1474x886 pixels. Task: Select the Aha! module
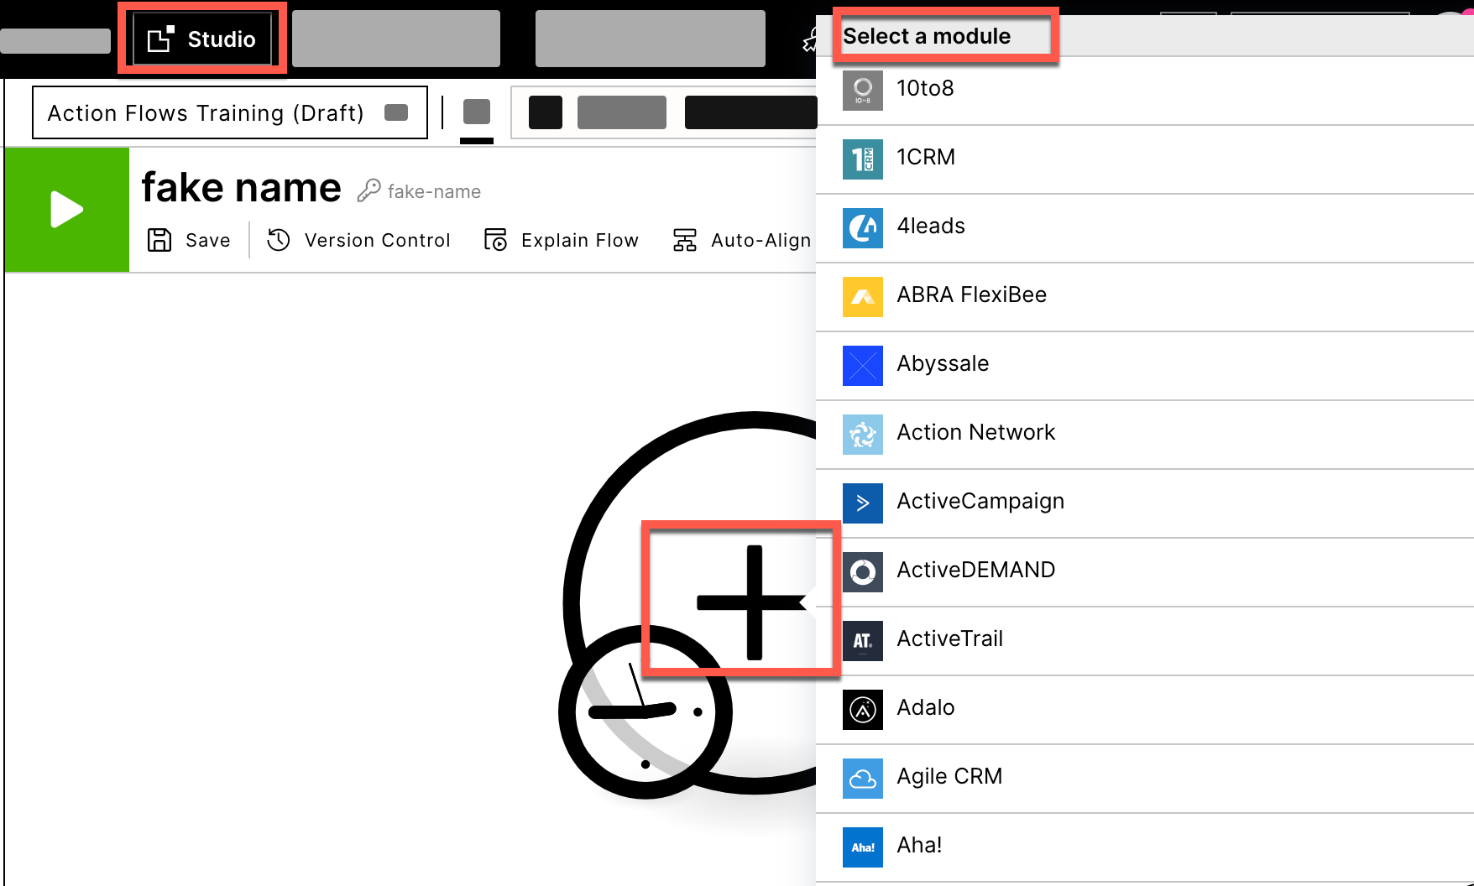[x=1145, y=846]
